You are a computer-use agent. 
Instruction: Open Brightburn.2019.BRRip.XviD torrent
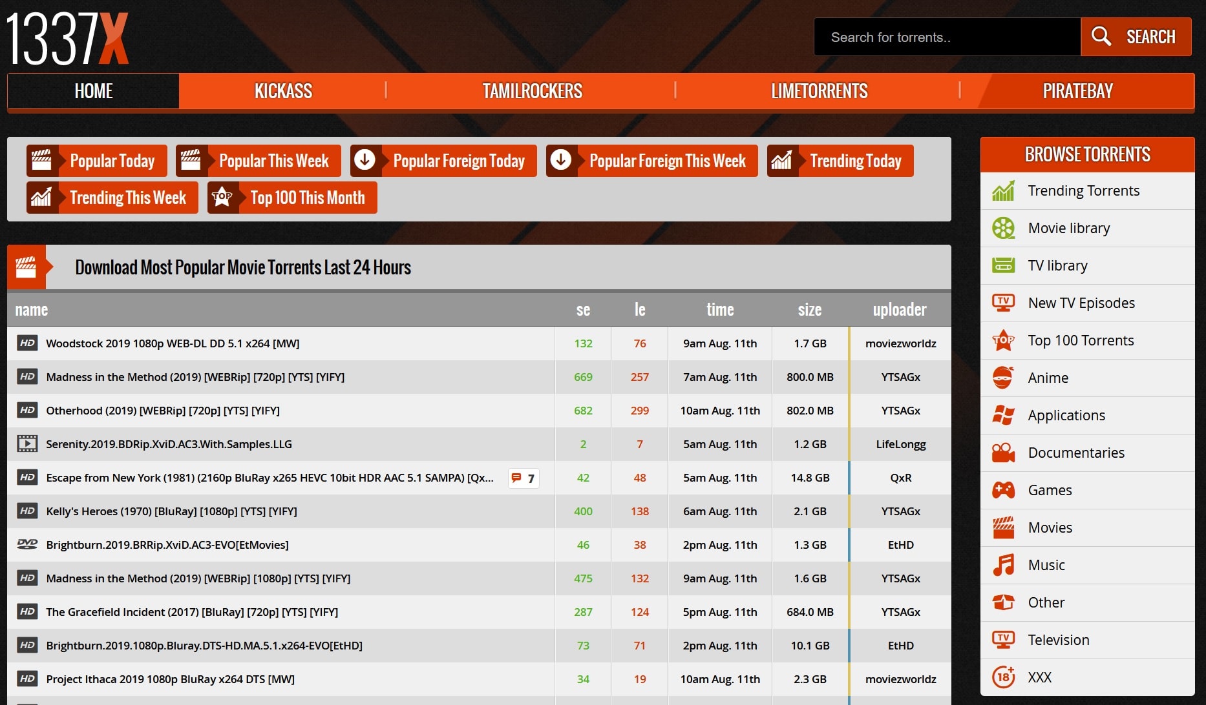pyautogui.click(x=167, y=545)
